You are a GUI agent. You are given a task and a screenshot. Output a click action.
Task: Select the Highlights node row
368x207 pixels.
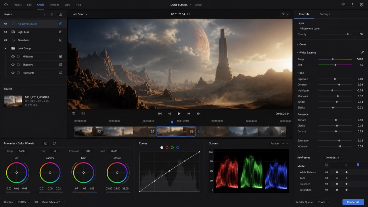(33, 73)
